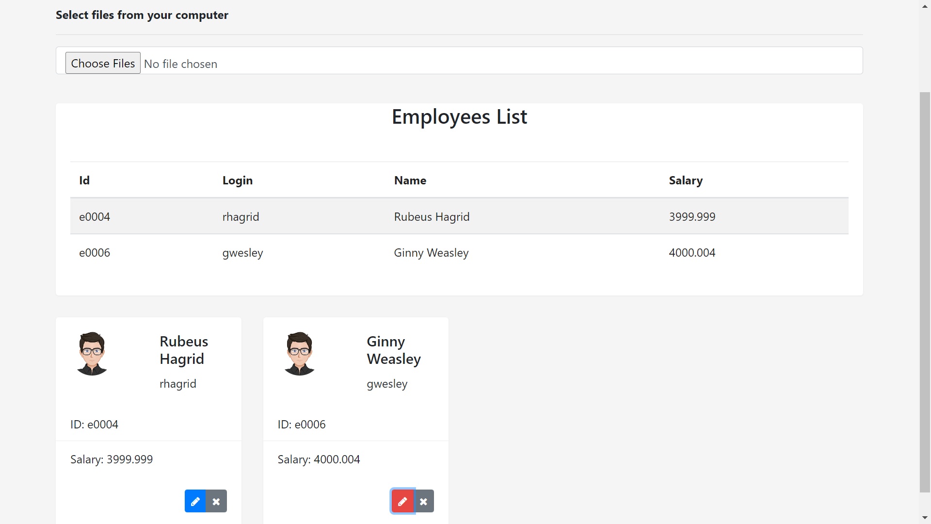
Task: Select the edit pencil icon on Rubeus Hagrid's card
Action: pyautogui.click(x=195, y=501)
